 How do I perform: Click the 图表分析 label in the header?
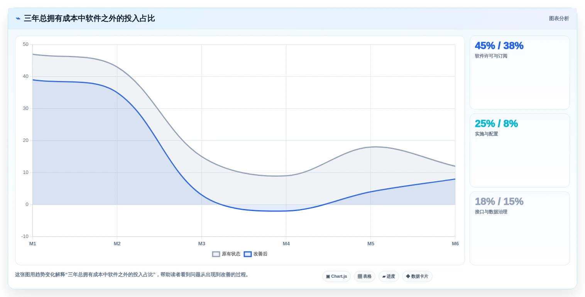(x=559, y=19)
